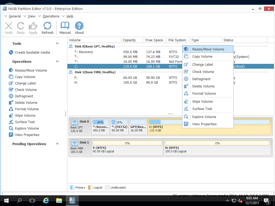275x206 pixels.
Task: Select the GPT(Res...) 16.00 MB partition block
Action: coord(138,127)
